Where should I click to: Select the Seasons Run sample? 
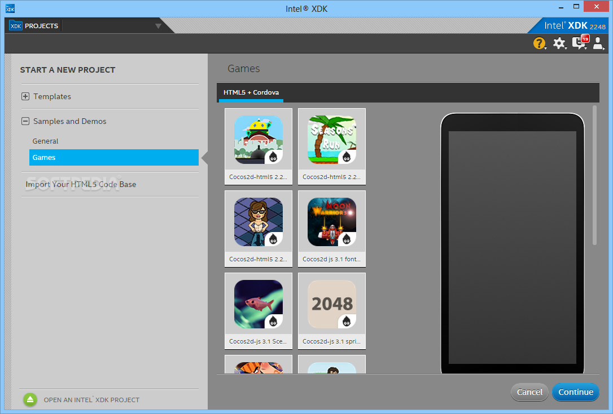pyautogui.click(x=332, y=146)
